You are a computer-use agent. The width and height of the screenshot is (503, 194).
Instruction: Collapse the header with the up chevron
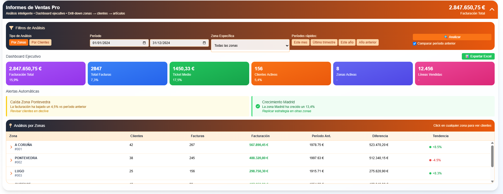492,9
